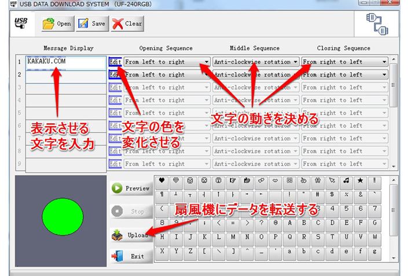
Task: Insert the black heart symbol
Action: [x=162, y=181]
